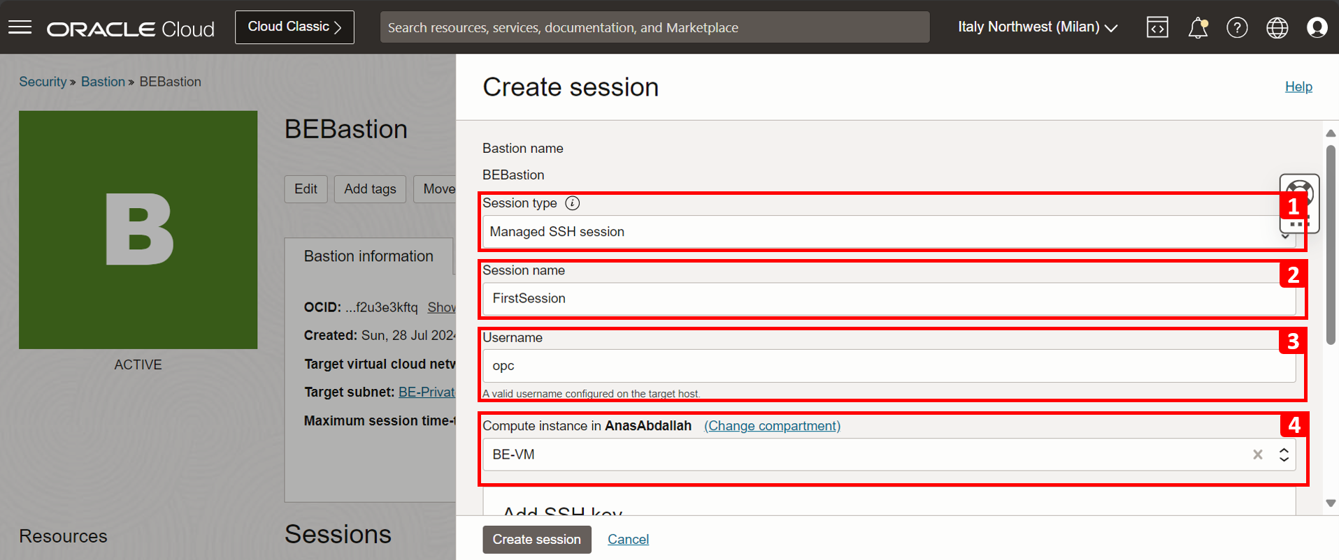
Task: Click the panel scrollbar down arrow
Action: [x=1331, y=503]
